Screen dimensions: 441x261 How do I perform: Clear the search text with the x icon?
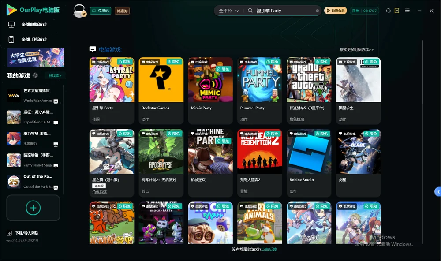tap(317, 11)
